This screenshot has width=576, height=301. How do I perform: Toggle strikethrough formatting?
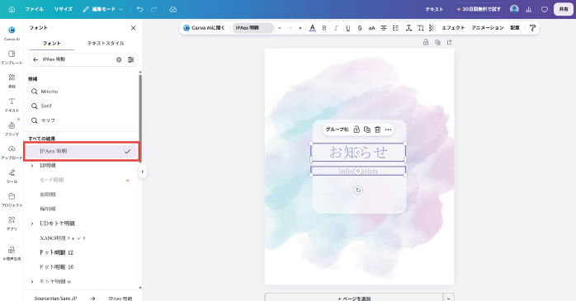pos(360,28)
